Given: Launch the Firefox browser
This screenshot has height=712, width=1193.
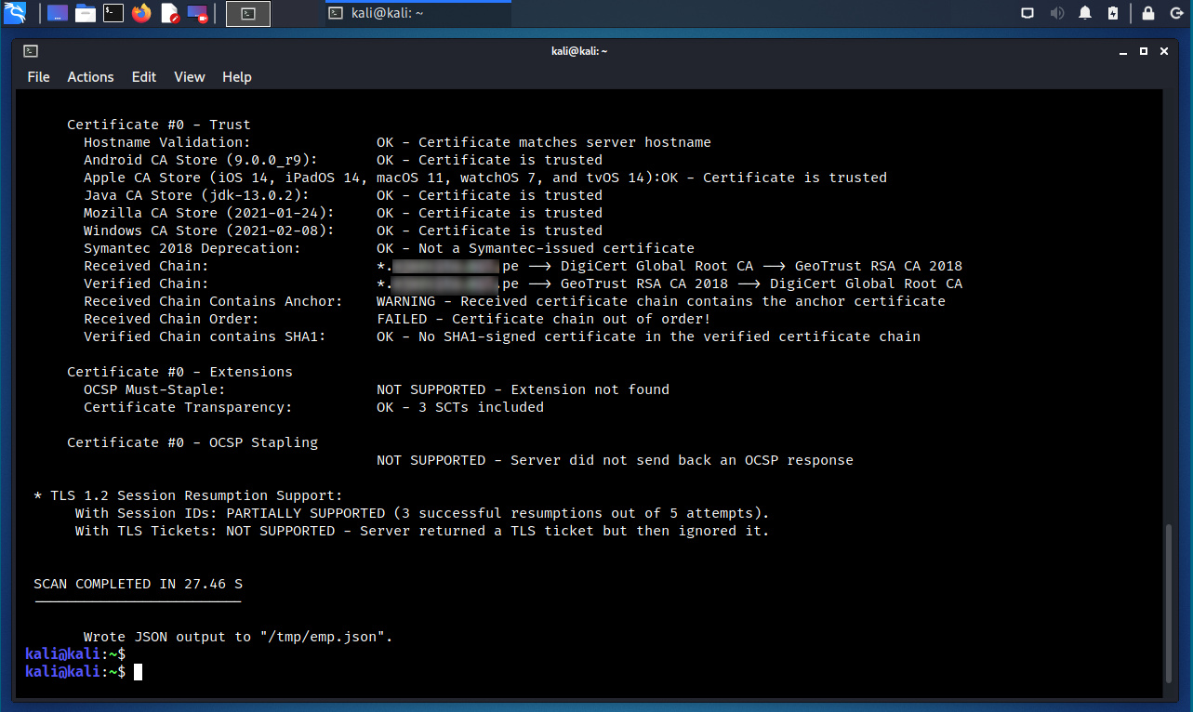Looking at the screenshot, I should pos(141,13).
